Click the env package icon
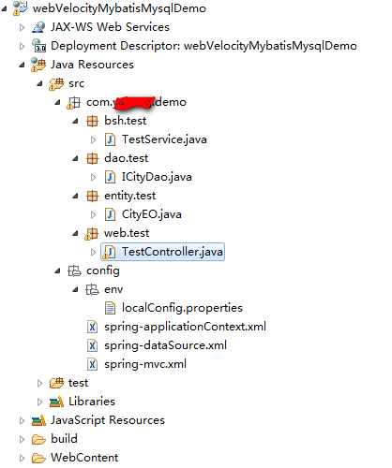This screenshot has width=392, height=468. [92, 289]
